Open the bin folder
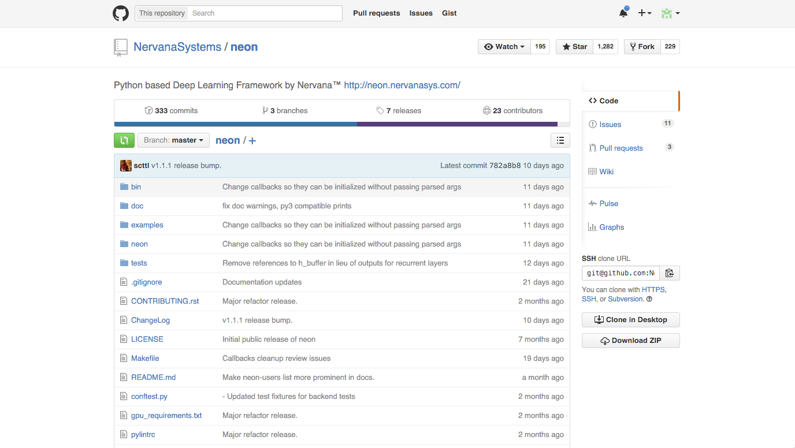 click(136, 187)
